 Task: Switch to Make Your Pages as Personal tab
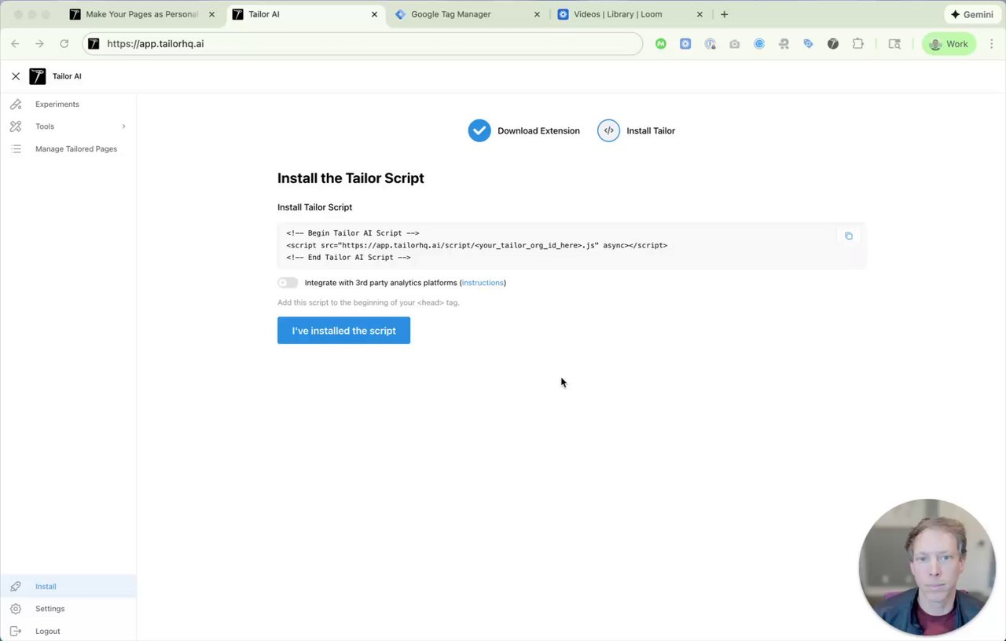[141, 14]
